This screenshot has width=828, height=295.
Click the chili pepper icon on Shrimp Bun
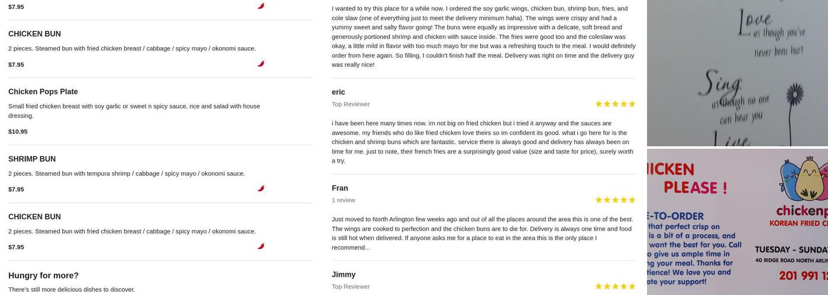point(261,189)
